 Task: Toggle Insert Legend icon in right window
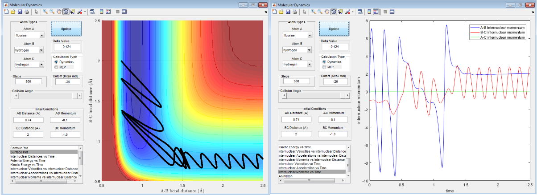click(376, 12)
